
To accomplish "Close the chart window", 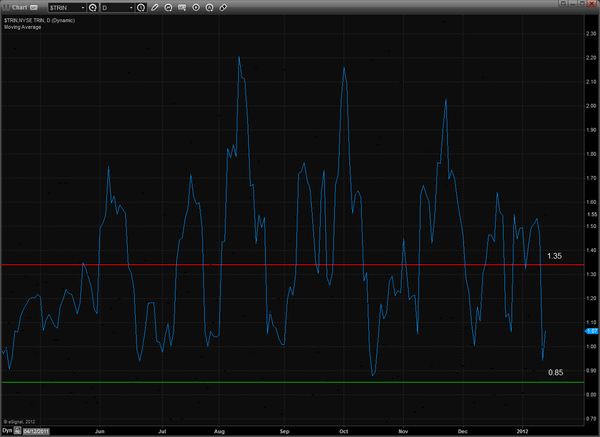I will (591, 4).
